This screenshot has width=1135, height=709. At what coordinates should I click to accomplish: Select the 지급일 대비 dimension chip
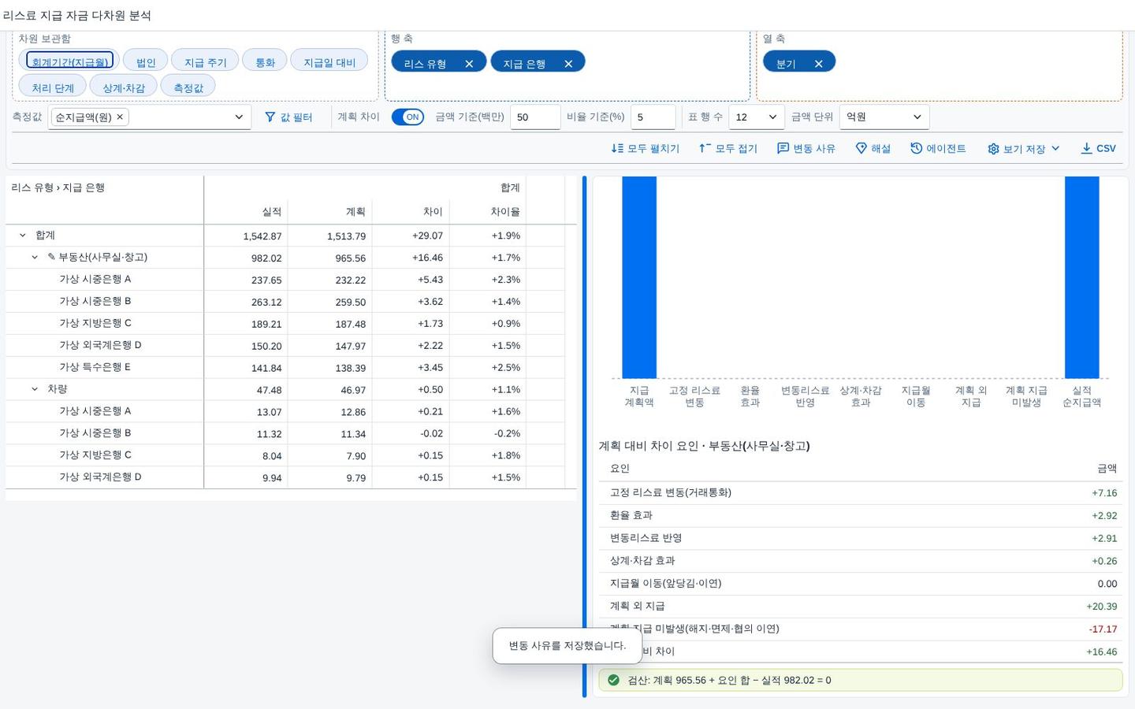329,61
